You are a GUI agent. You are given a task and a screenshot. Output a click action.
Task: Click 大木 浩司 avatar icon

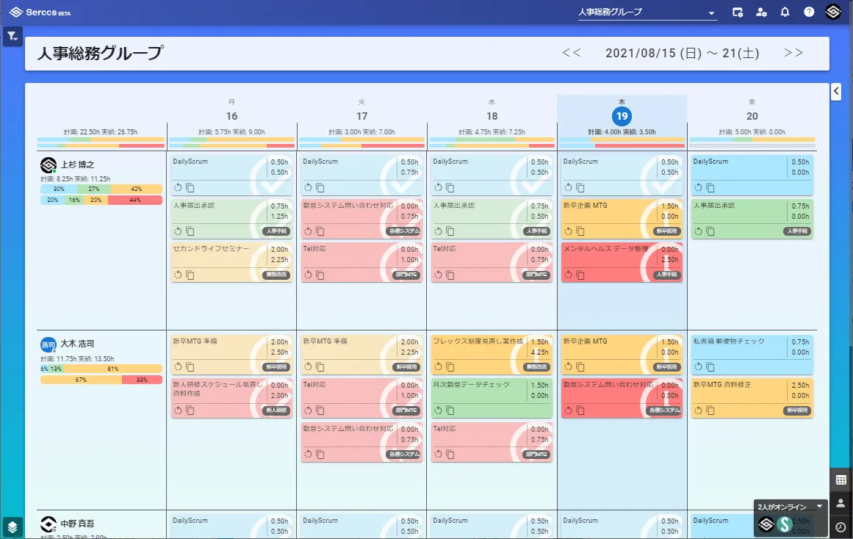(x=48, y=345)
